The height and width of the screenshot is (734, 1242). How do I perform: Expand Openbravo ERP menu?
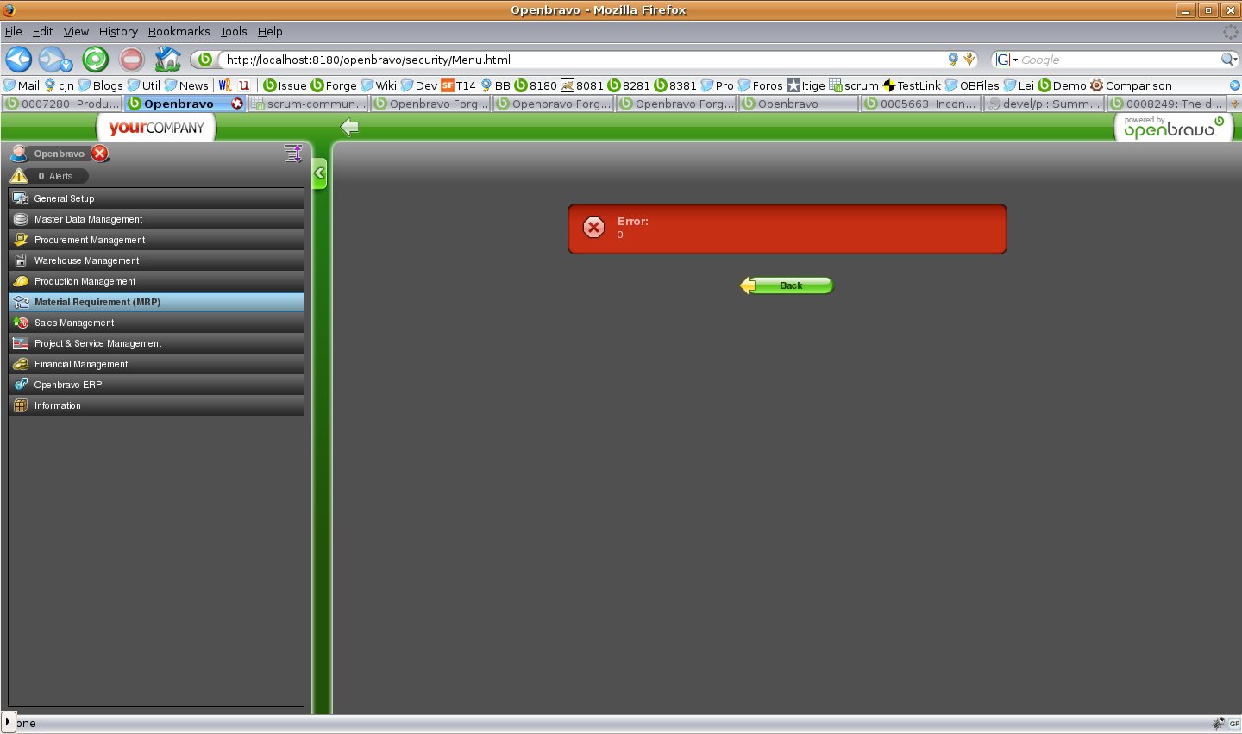point(156,385)
